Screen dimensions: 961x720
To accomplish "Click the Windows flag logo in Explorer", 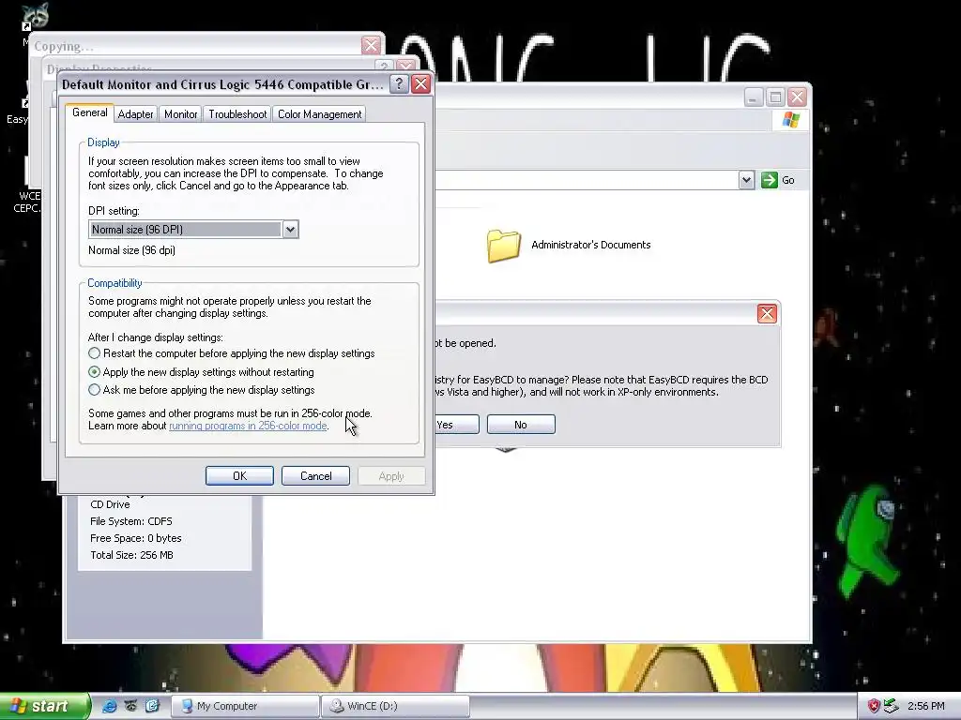I will tap(790, 120).
